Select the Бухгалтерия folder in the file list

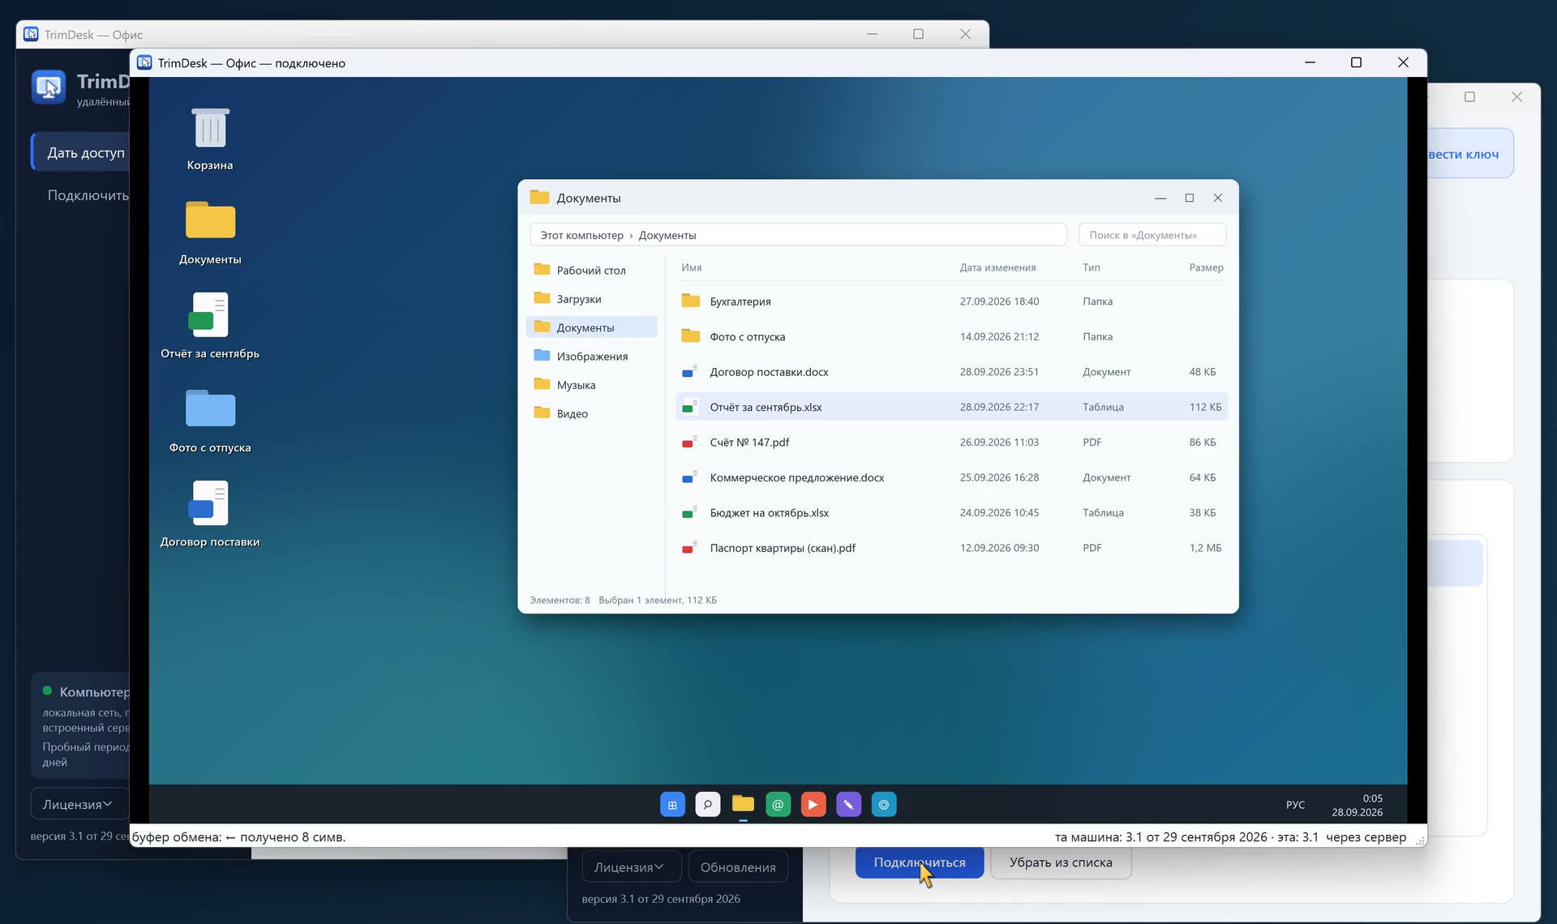click(951, 302)
